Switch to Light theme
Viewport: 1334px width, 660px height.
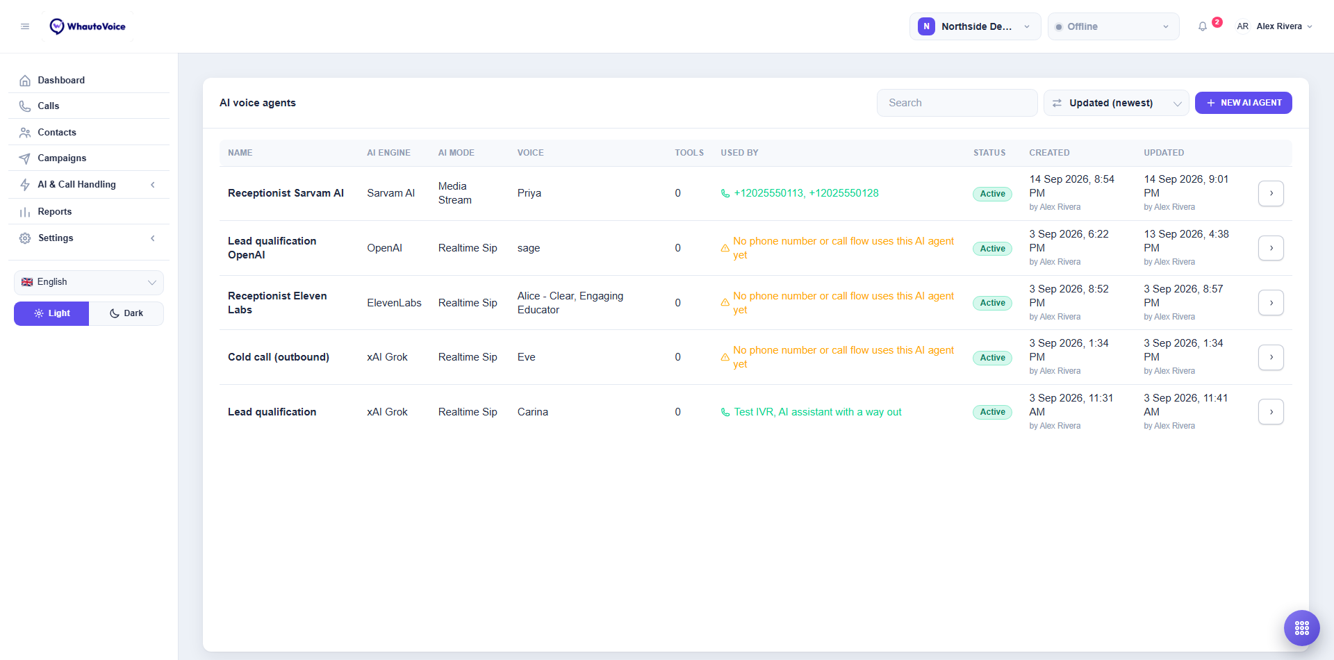click(x=51, y=313)
